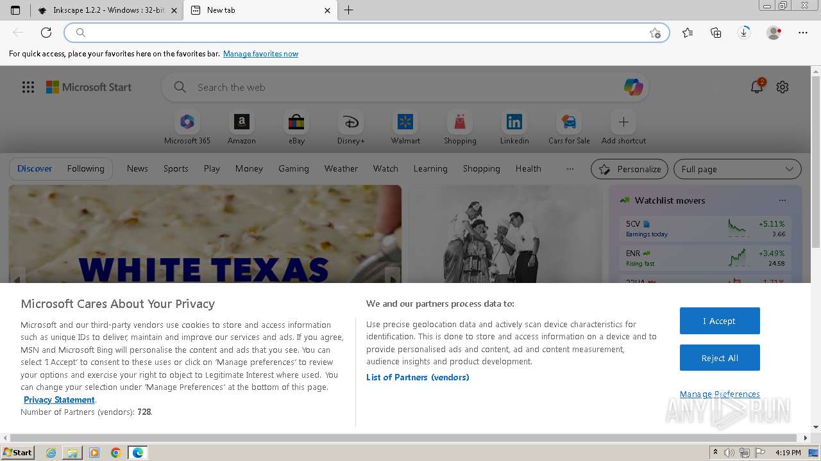The width and height of the screenshot is (821, 461).
Task: Add this page to favorites star
Action: coord(655,33)
